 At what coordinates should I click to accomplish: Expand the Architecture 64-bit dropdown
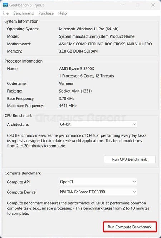click(x=98, y=124)
